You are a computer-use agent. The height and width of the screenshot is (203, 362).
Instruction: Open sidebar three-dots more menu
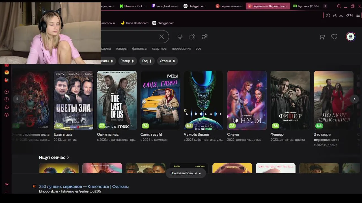7,192
